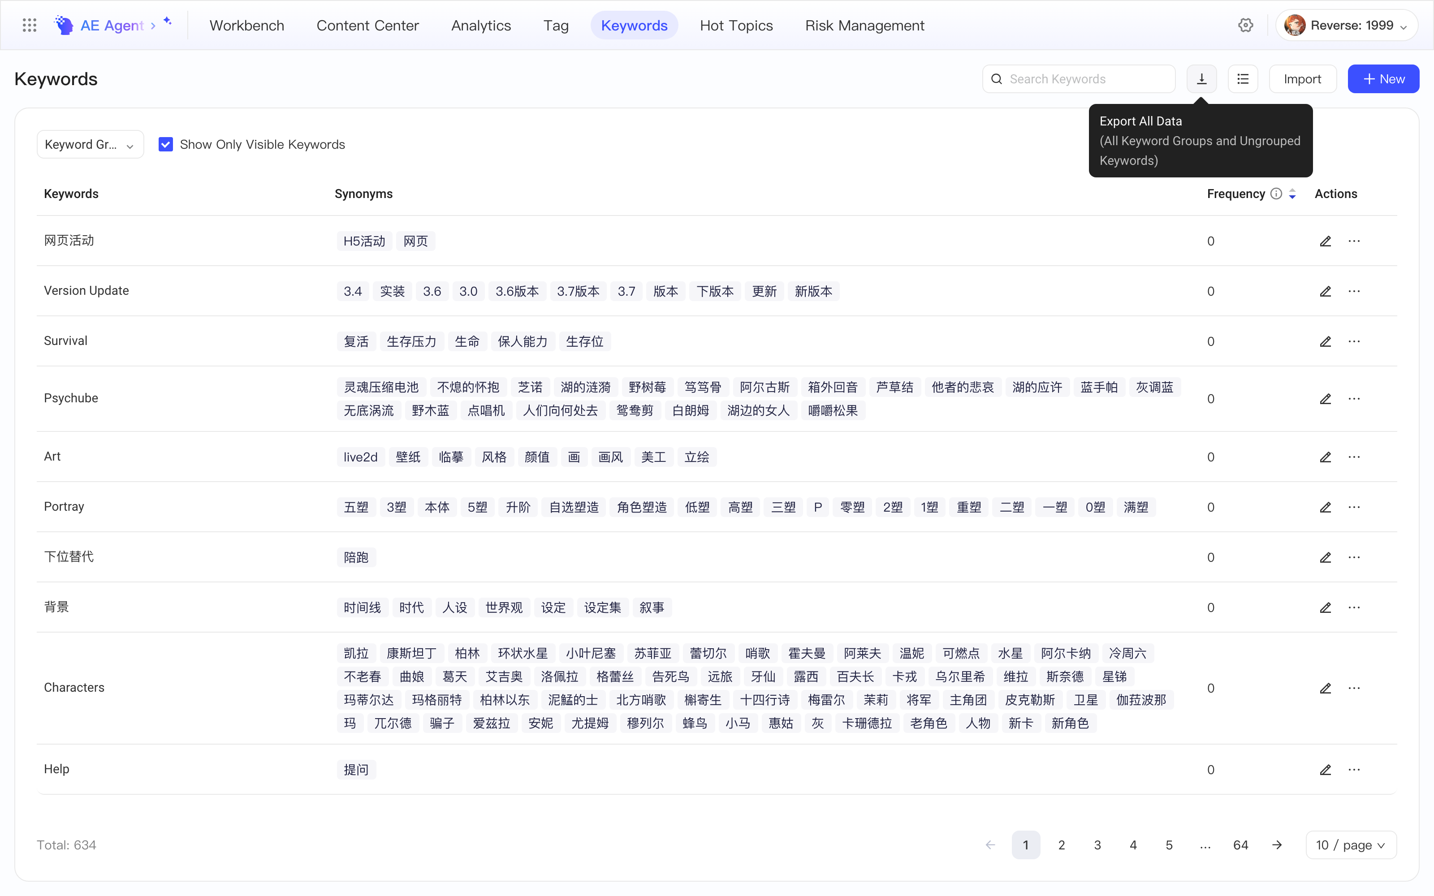
Task: Edit the Portray keyword
Action: [x=1325, y=507]
